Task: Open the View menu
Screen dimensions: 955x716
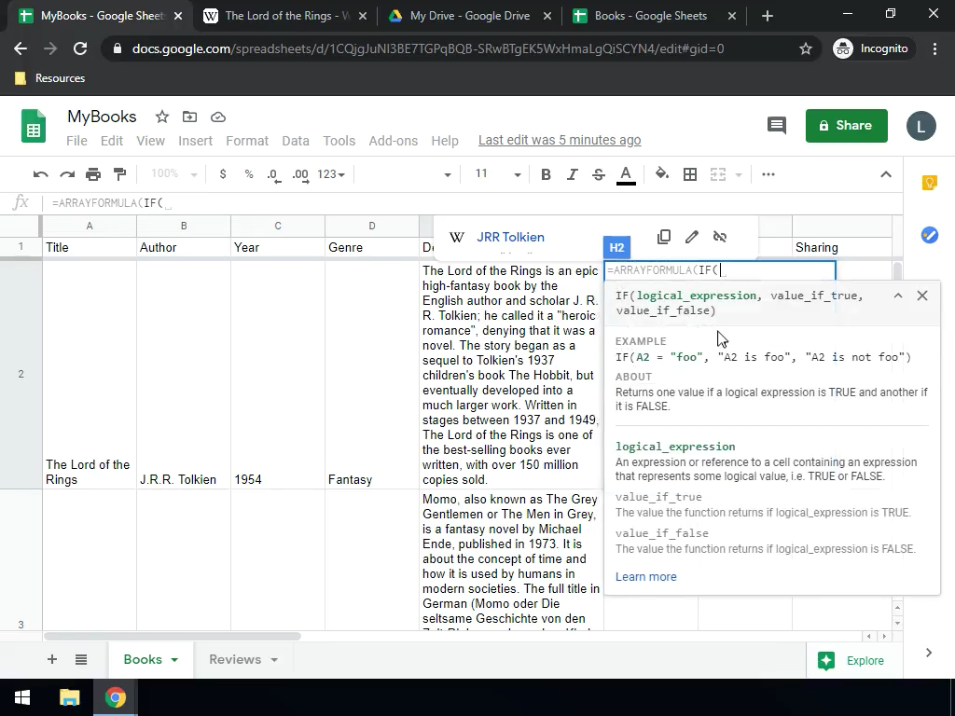Action: point(150,141)
